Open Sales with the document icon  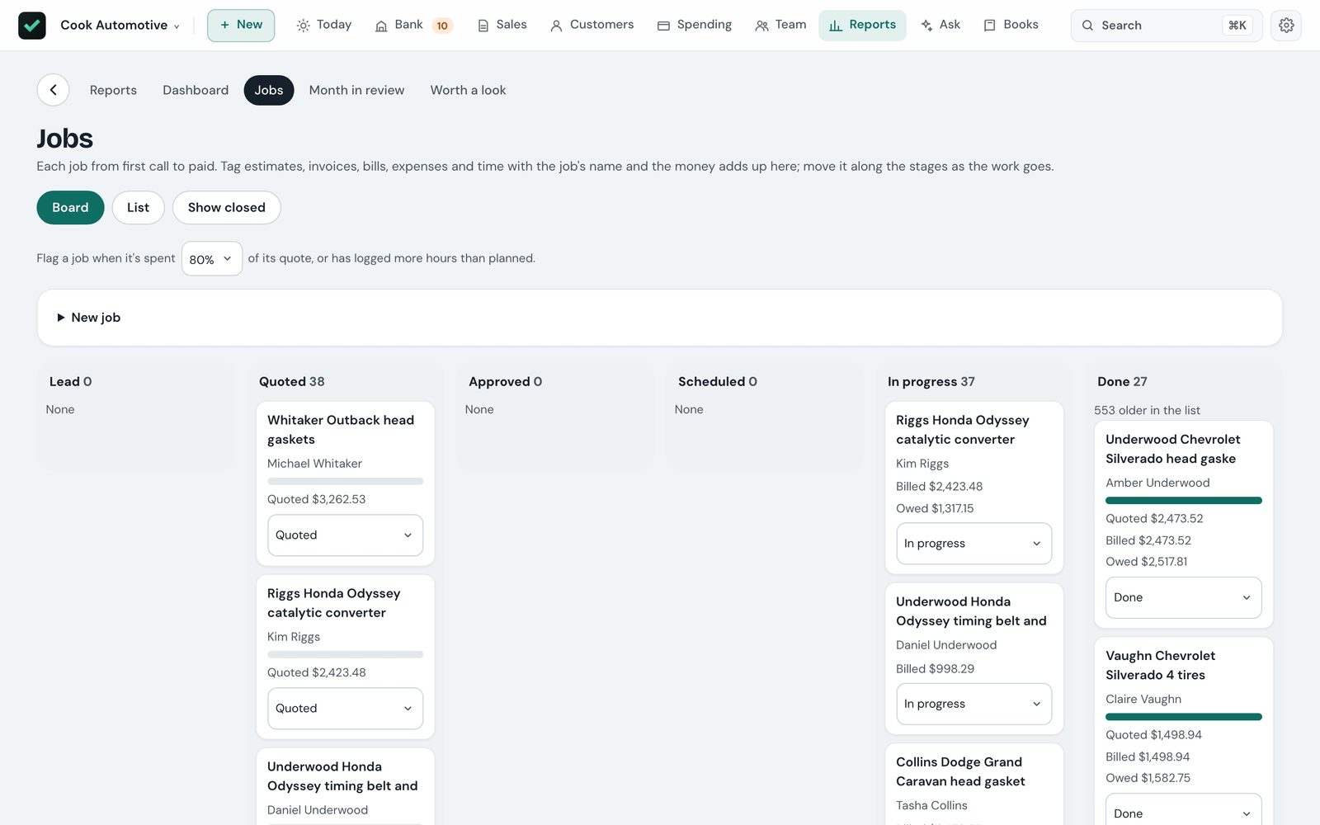(x=483, y=26)
